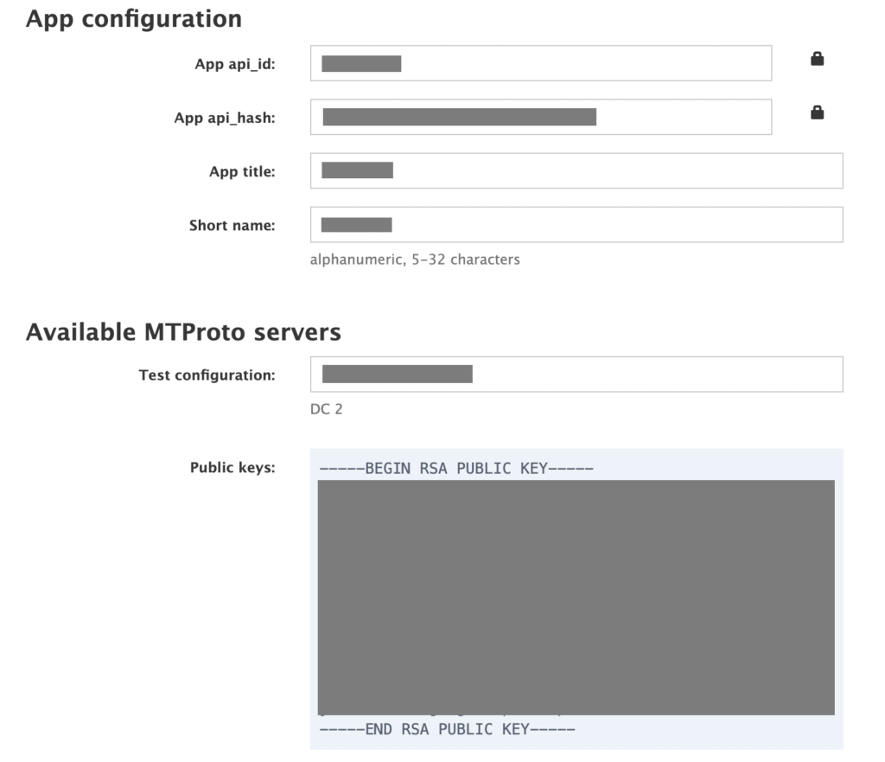Image resolution: width=885 pixels, height=762 pixels.
Task: Click inside the Public keys box
Action: tap(576, 597)
